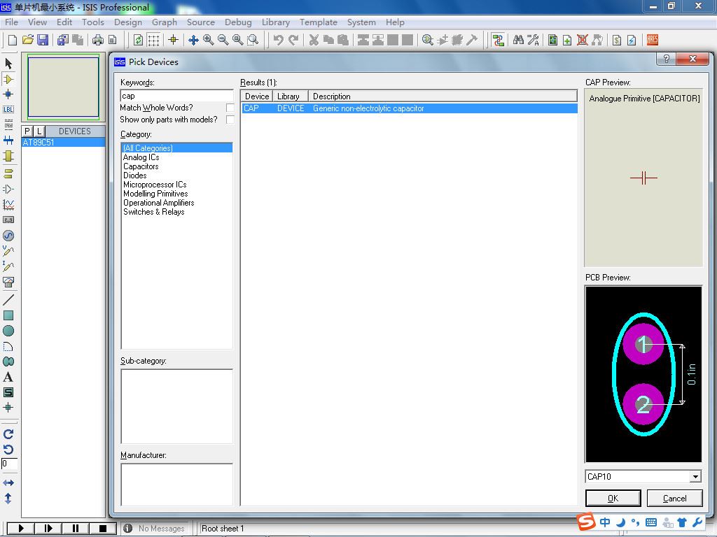
Task: Flip vertically with the Y-mirror icon
Action: click(x=8, y=498)
